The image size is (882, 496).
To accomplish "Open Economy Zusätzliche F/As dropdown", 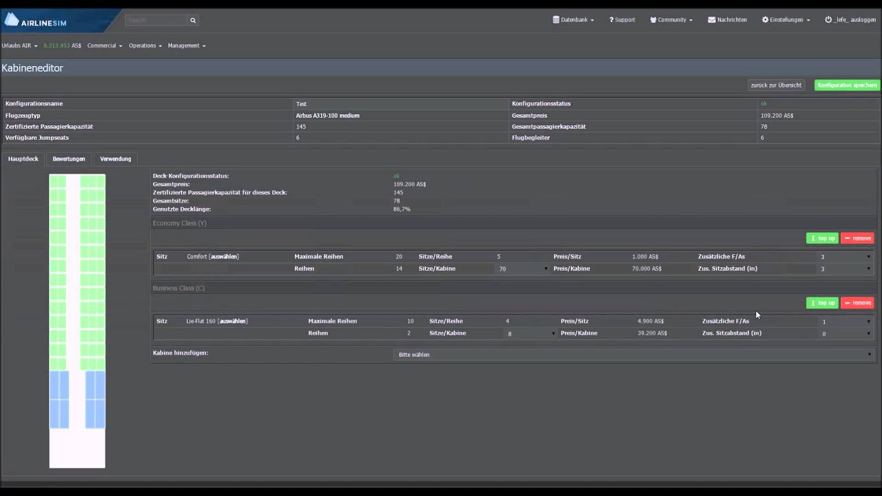I will point(845,256).
